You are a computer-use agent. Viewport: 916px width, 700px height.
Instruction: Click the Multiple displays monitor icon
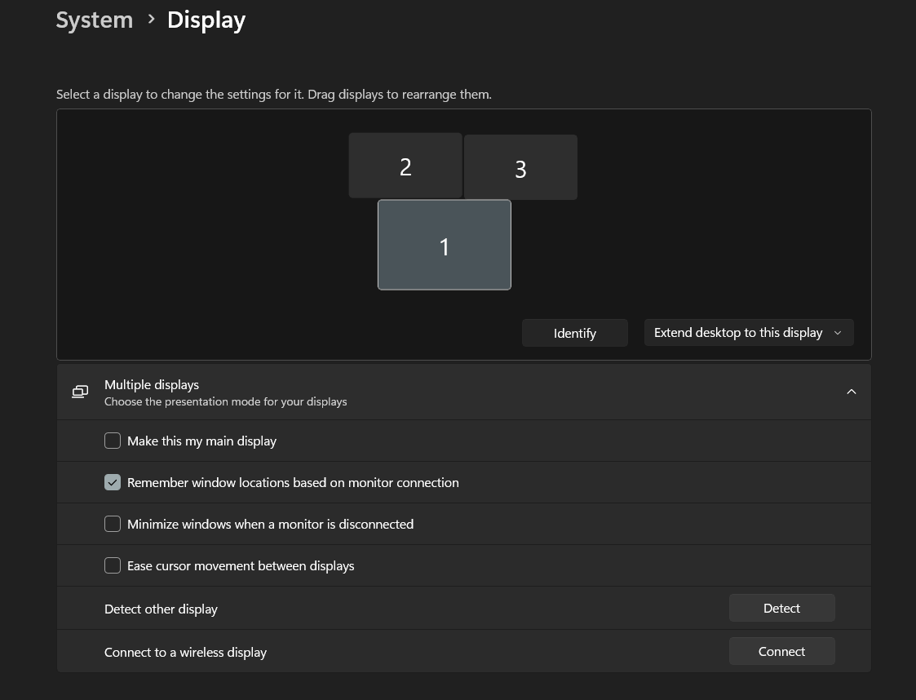[80, 392]
